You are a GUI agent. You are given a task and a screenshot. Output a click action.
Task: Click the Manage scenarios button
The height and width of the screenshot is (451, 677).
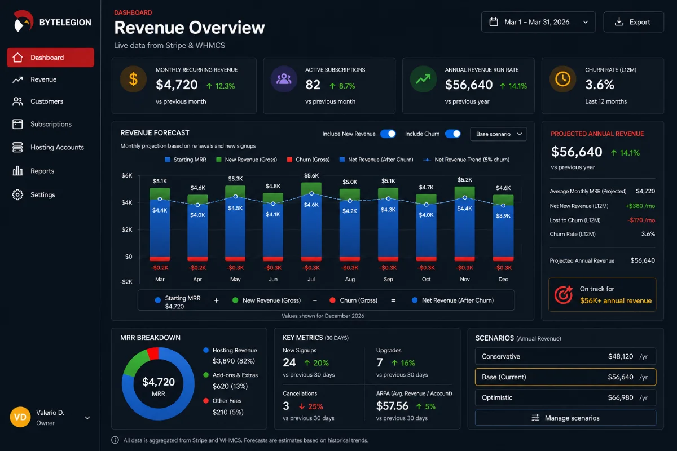[565, 418]
